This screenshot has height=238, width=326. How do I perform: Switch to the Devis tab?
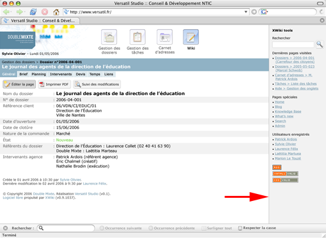tap(81, 74)
